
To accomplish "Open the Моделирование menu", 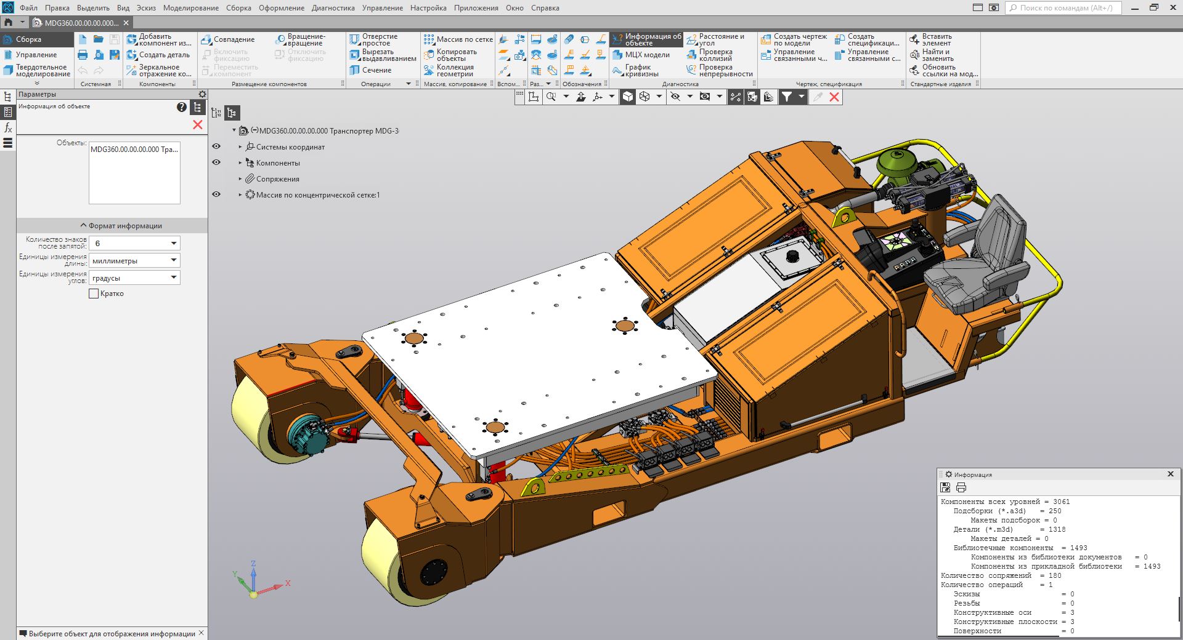I will pyautogui.click(x=190, y=8).
